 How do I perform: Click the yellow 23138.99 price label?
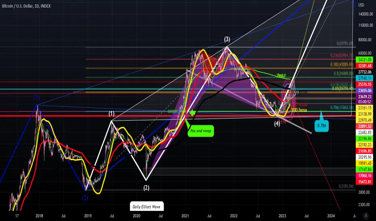pyautogui.click(x=364, y=114)
